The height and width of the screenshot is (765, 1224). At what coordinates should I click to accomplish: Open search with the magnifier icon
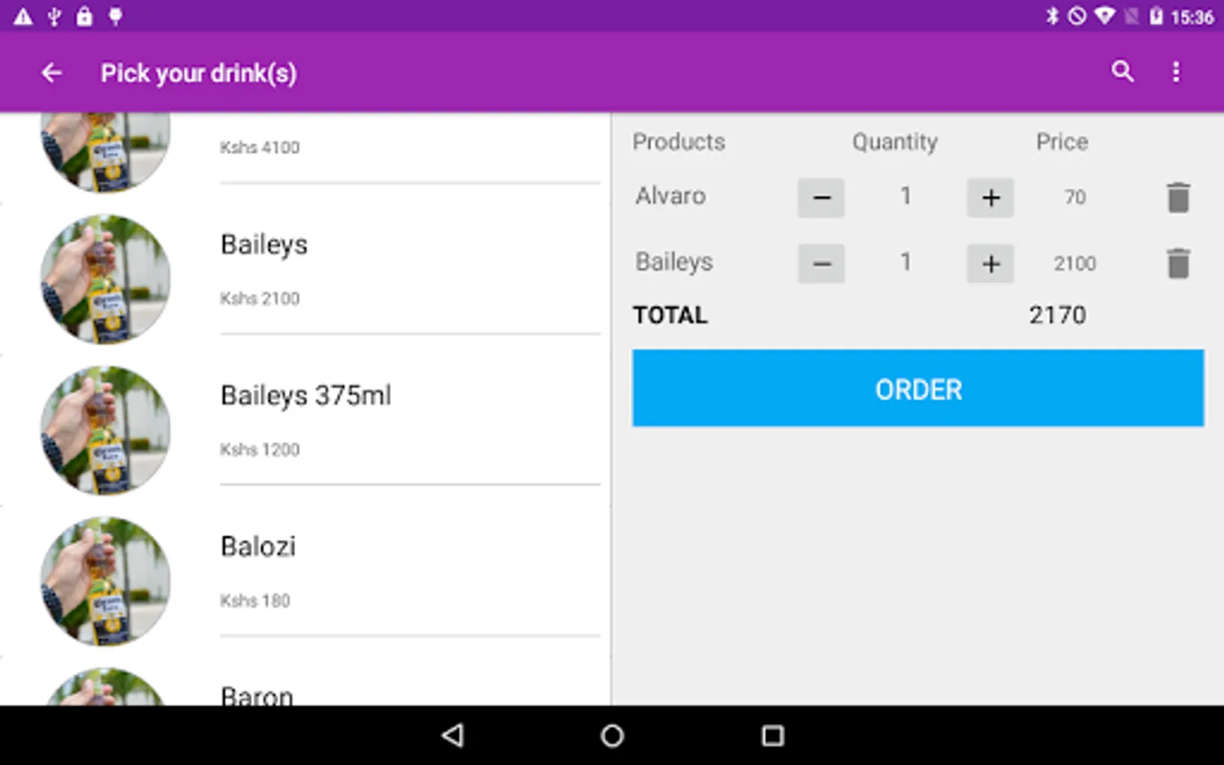click(1123, 71)
